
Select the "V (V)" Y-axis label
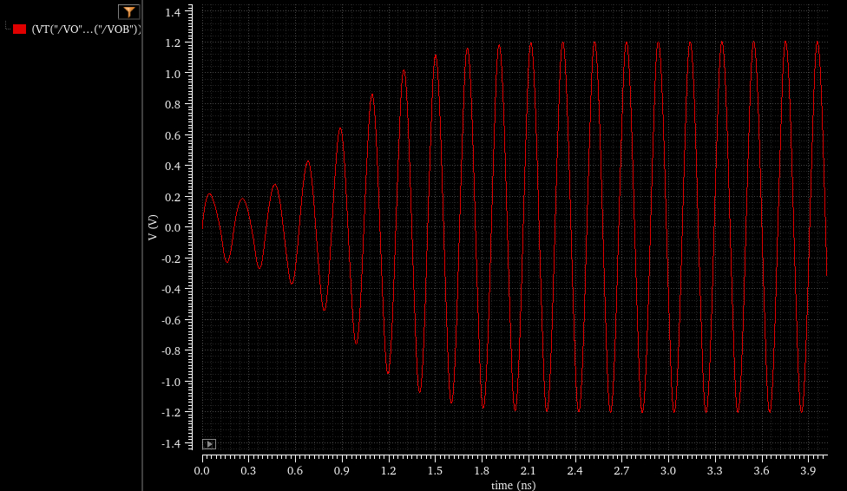[x=153, y=228]
